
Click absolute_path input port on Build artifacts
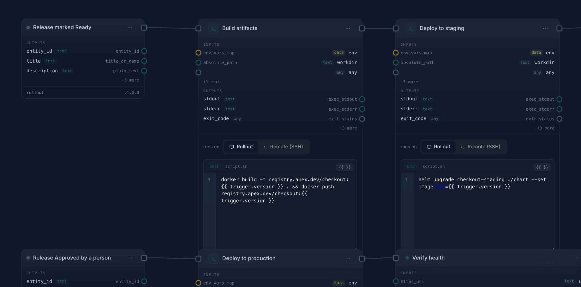(198, 63)
